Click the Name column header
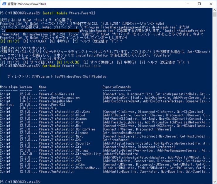This screenshot has width=217, height=184. point(42,87)
